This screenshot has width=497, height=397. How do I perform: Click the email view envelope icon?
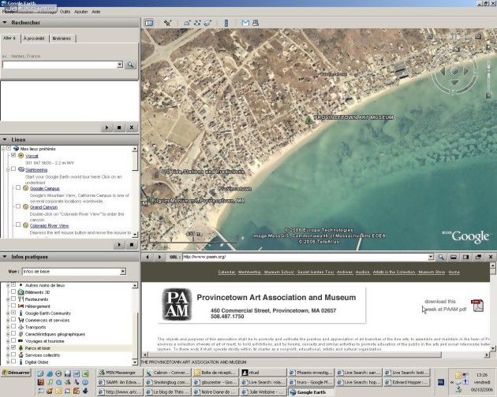[245, 23]
